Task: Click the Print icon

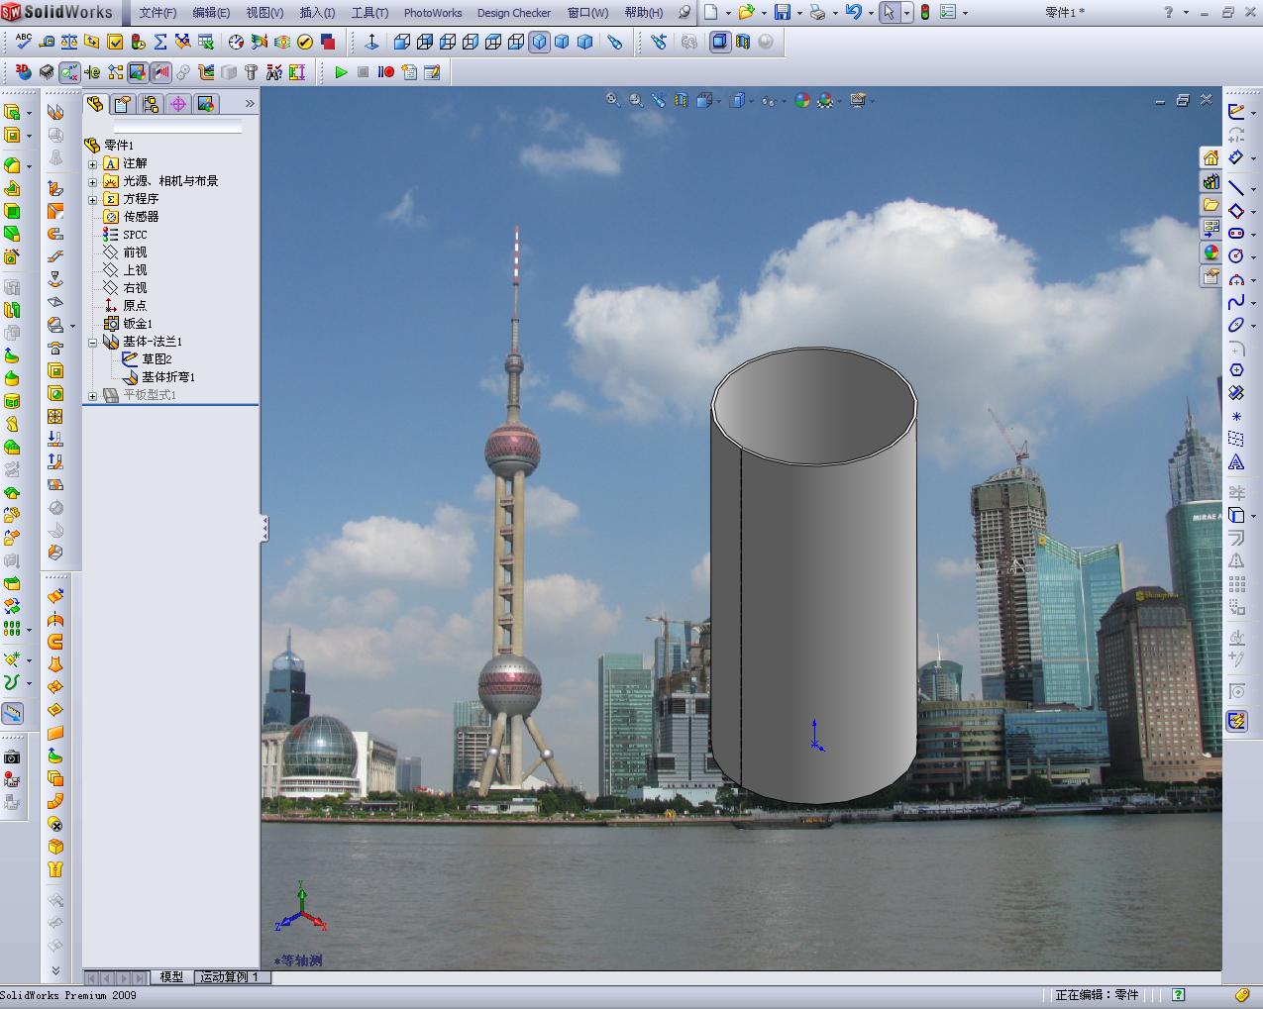Action: pos(817,13)
